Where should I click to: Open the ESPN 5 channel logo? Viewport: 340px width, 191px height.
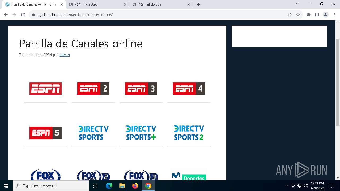point(45,133)
